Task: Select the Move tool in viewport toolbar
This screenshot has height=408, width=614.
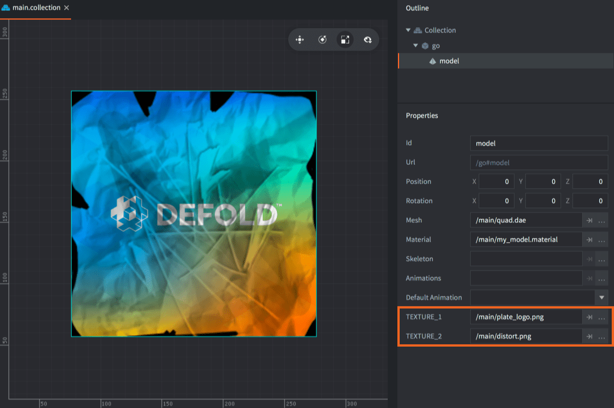Action: coord(300,40)
